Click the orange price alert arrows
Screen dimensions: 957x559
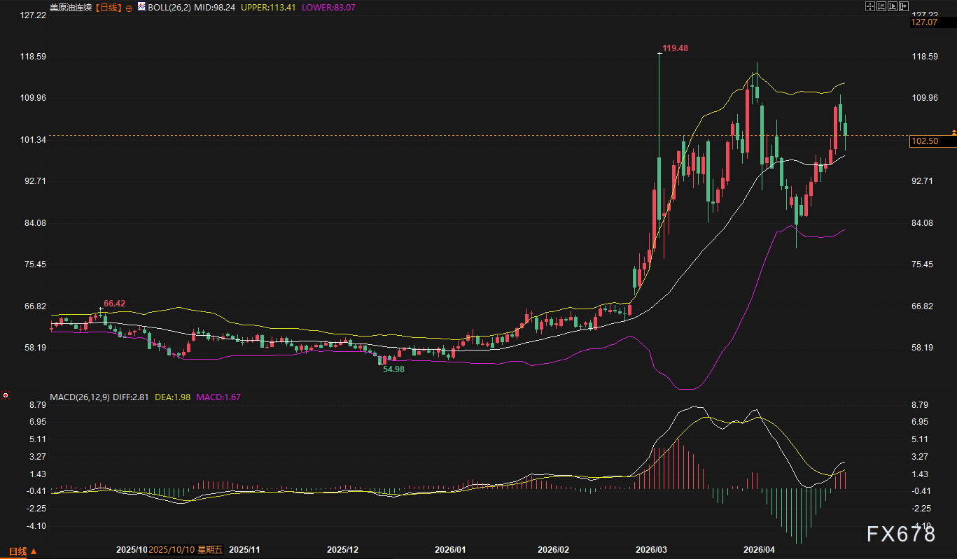[953, 132]
